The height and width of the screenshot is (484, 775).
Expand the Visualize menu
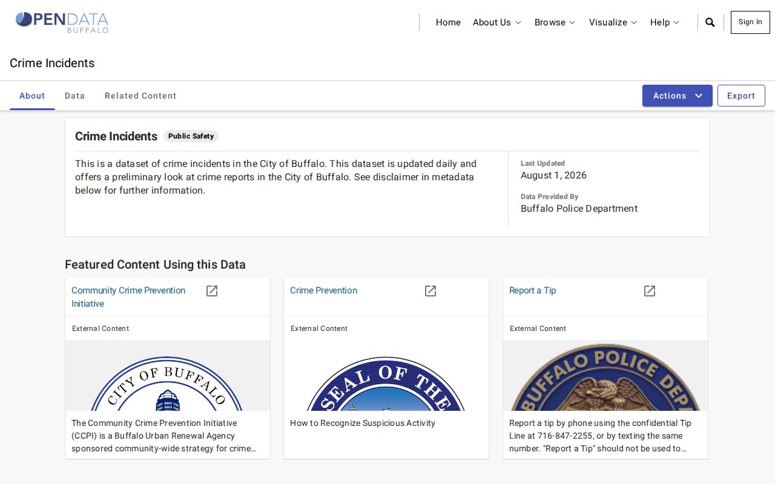[x=613, y=22]
